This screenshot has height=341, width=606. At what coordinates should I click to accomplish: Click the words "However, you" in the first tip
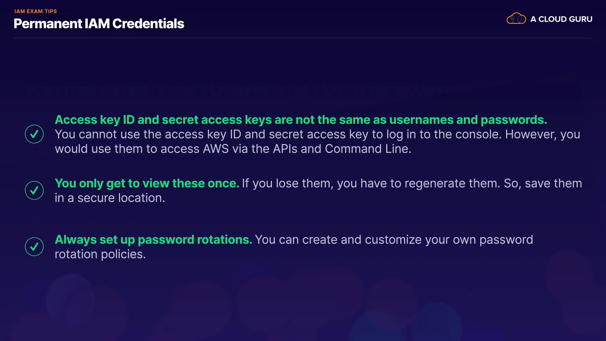point(543,135)
